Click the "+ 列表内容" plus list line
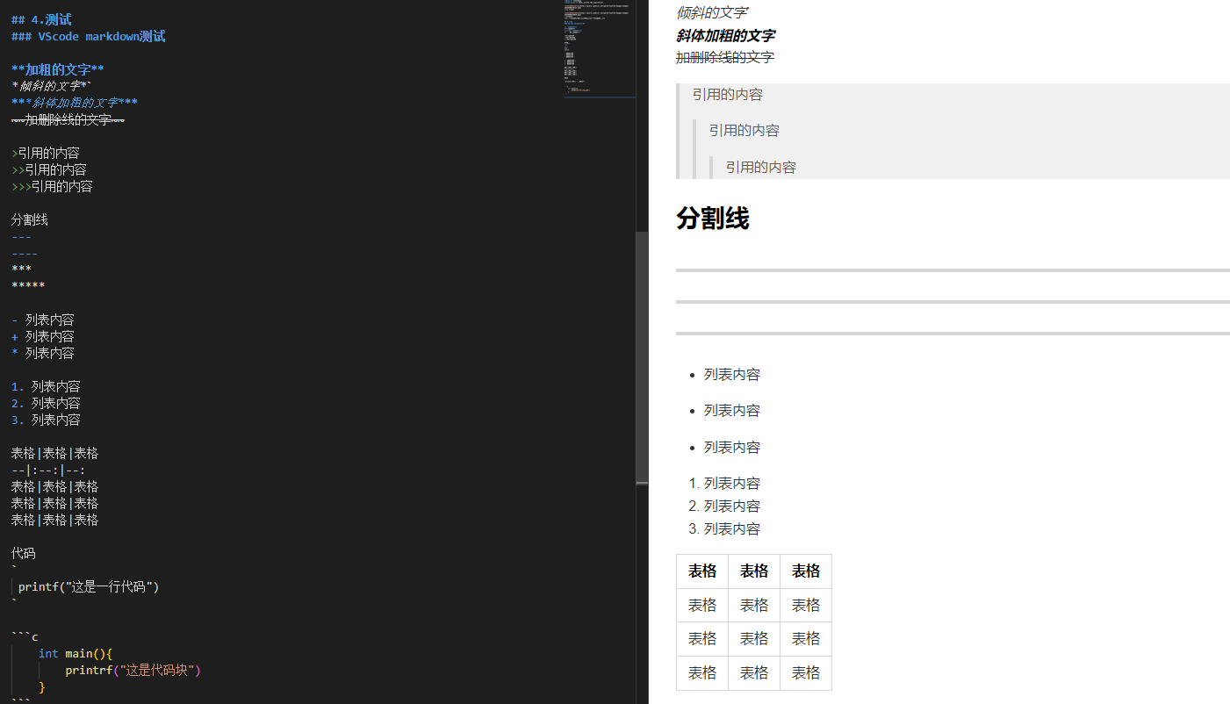The height and width of the screenshot is (704, 1230). coord(43,336)
